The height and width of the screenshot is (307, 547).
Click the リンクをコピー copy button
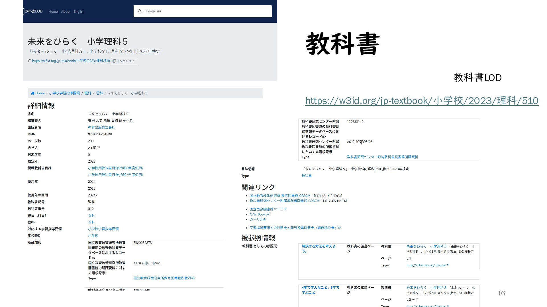coord(125,61)
